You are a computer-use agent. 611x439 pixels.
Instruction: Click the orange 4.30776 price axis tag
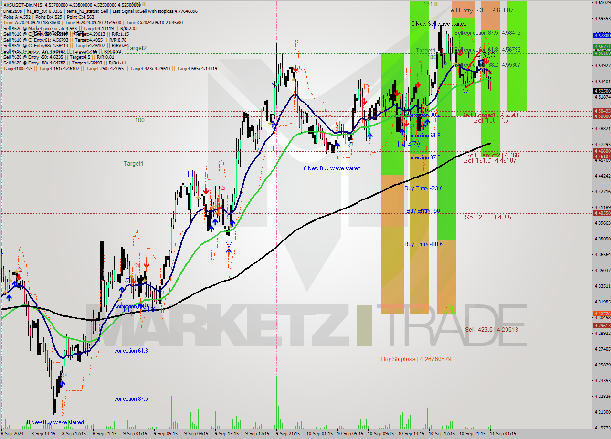(601, 314)
